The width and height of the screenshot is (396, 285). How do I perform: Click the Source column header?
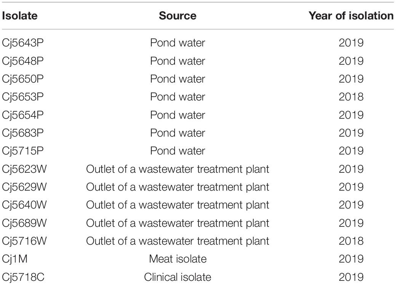pyautogui.click(x=178, y=16)
